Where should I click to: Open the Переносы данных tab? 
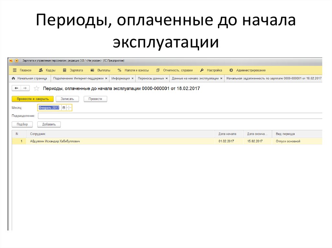tap(152, 78)
